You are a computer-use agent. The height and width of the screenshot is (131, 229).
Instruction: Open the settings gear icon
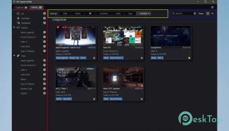pos(212,7)
